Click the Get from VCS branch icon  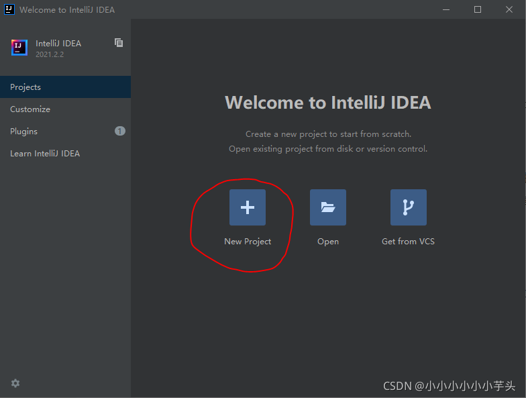[x=409, y=207]
